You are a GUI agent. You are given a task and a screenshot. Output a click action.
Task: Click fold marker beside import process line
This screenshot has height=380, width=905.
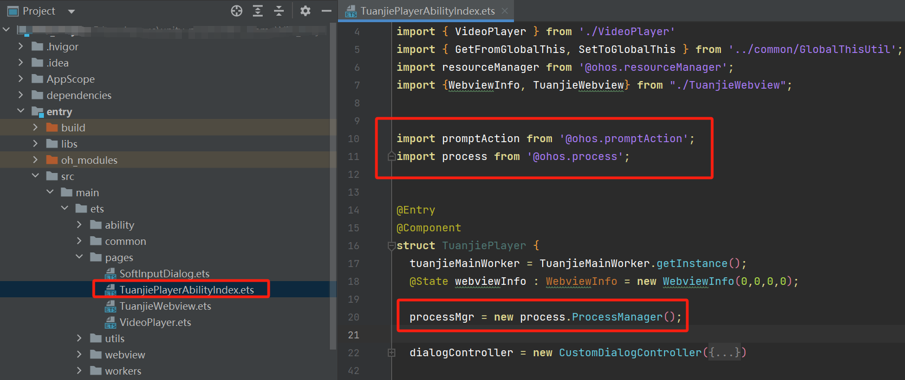(x=391, y=157)
